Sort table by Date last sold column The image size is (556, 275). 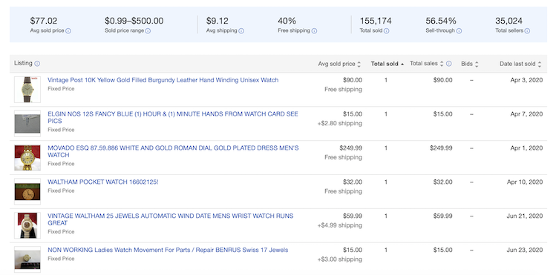(520, 64)
